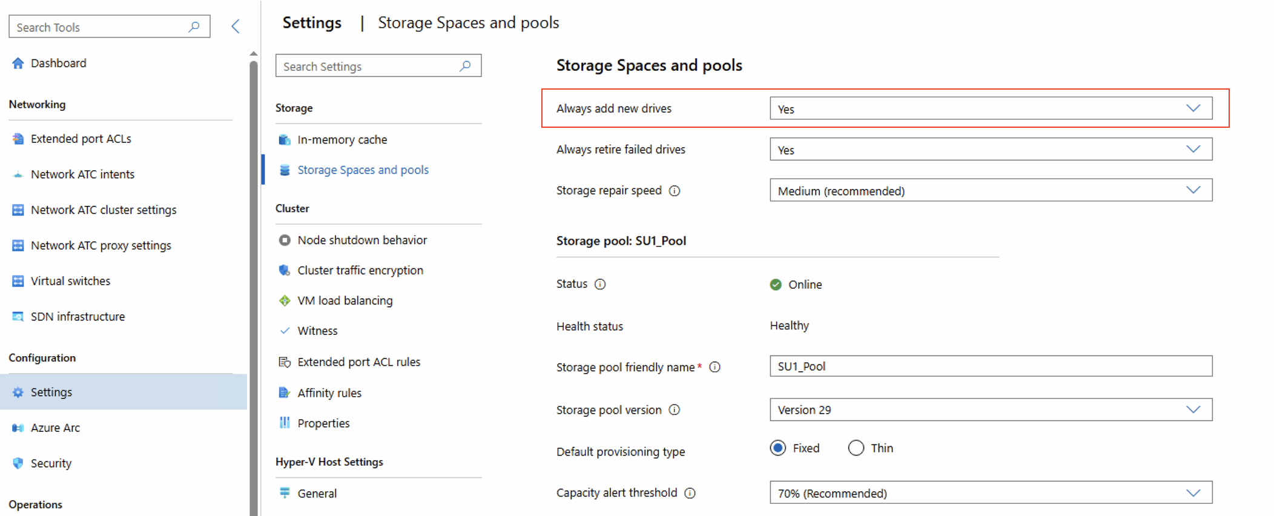
Task: Open the Always add new drives dropdown
Action: pyautogui.click(x=991, y=108)
